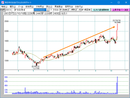Screen dimensions: 130x98
Task: Click the 226 volume axis label
Action: coord(6,90)
